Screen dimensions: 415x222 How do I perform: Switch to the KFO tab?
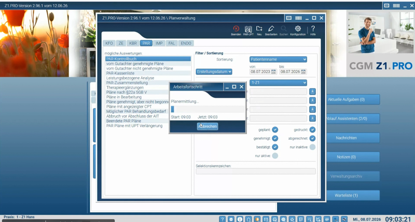click(x=109, y=43)
